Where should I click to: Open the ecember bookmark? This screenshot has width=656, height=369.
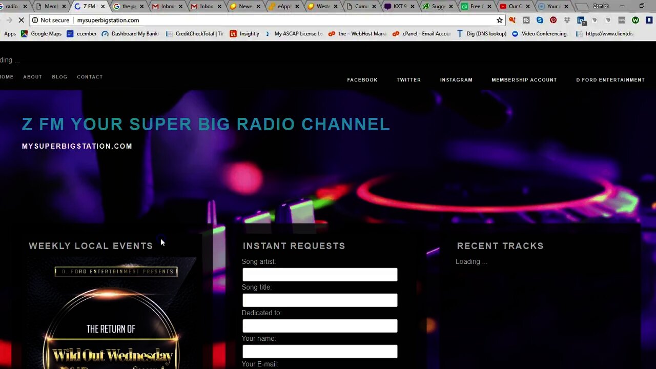(x=81, y=34)
